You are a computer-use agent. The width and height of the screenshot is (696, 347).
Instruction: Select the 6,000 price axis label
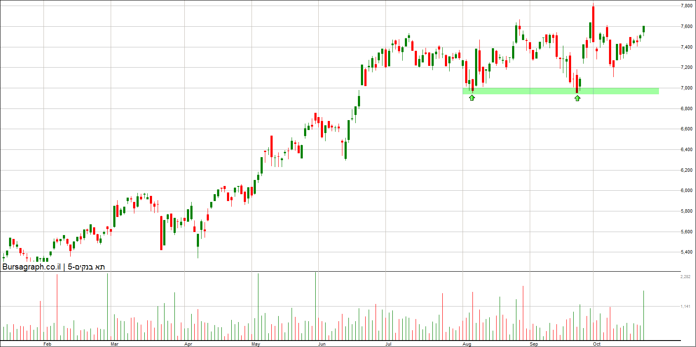pos(686,190)
